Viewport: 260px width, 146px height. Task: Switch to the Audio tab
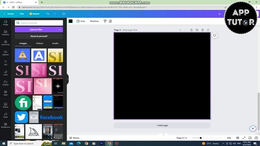(55, 43)
